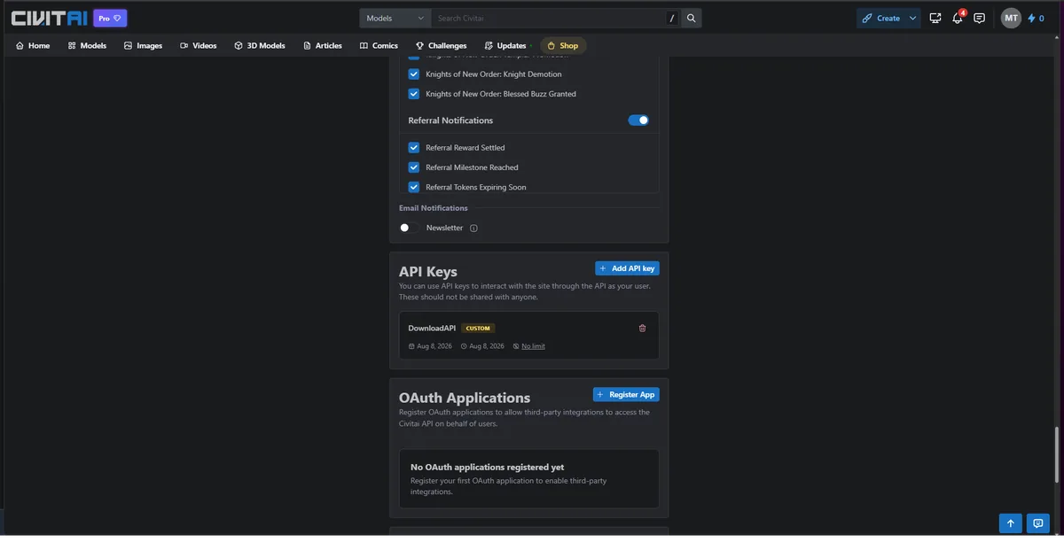The height and width of the screenshot is (542, 1064).
Task: Uncheck Knights of New Order: Knight Demotion
Action: pyautogui.click(x=414, y=74)
